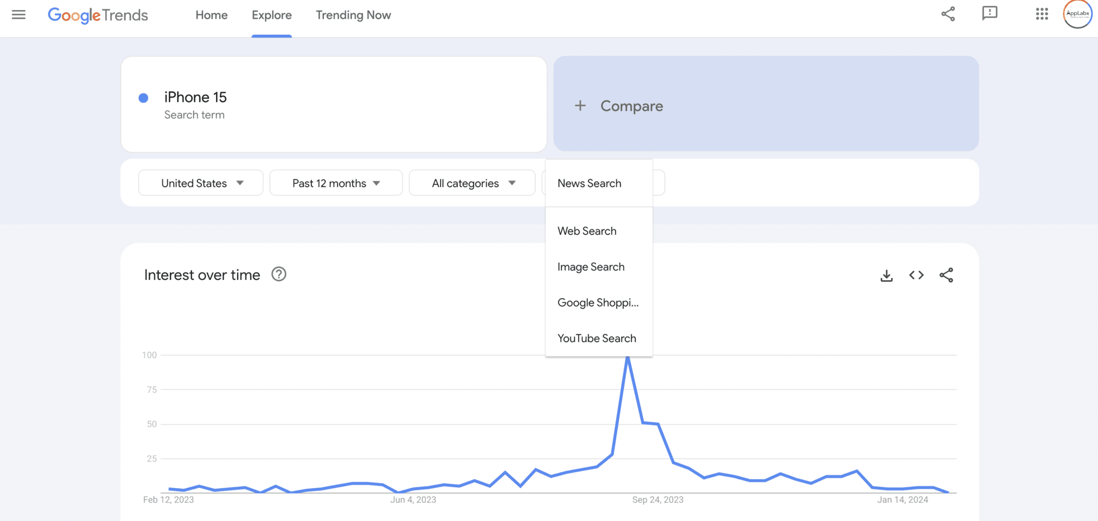1098x521 pixels.
Task: Click the blue dot next to iPhone 15
Action: pos(143,97)
